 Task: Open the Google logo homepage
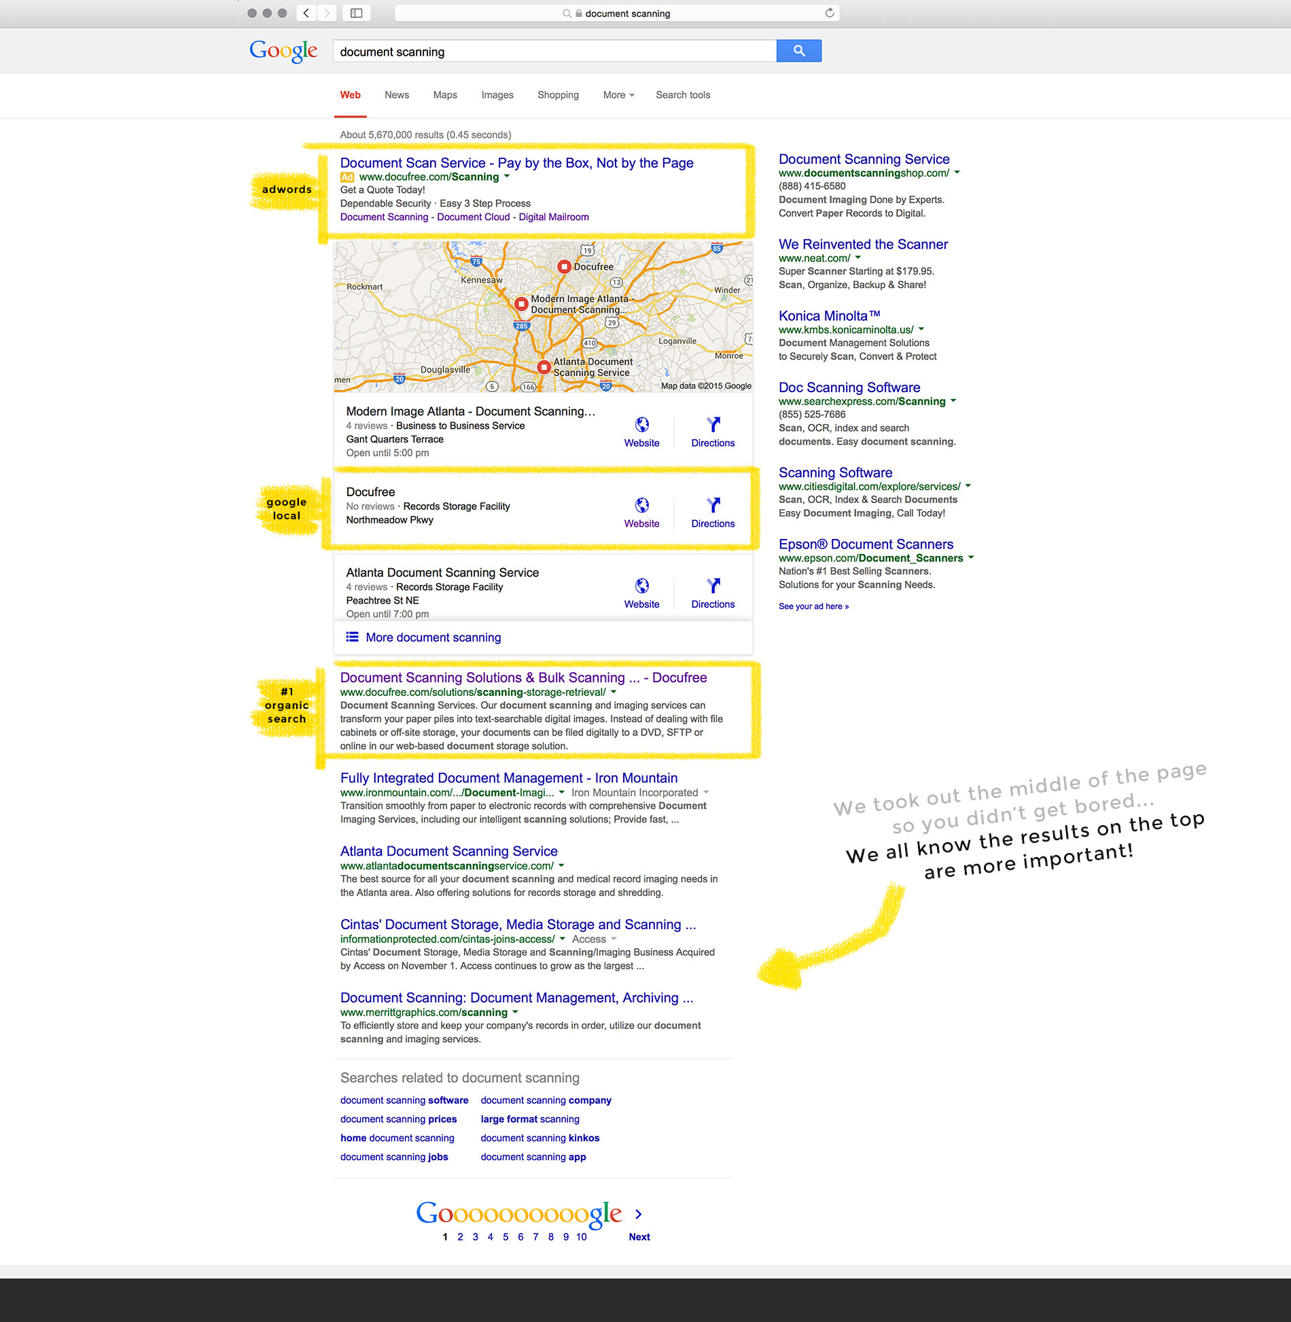tap(283, 51)
